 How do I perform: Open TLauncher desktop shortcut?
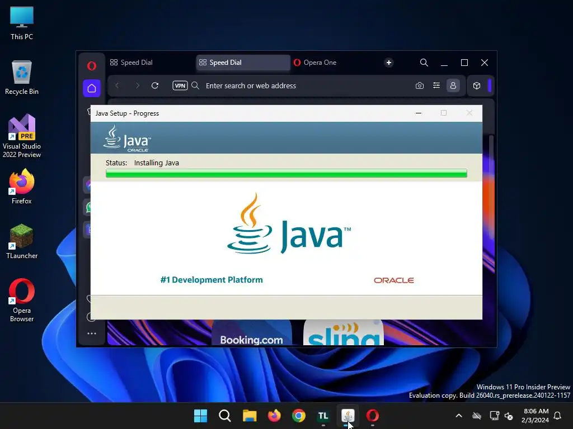22,241
